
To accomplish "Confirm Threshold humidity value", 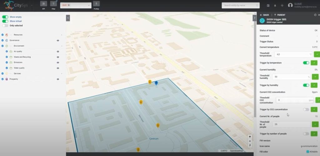I will [x=315, y=77].
